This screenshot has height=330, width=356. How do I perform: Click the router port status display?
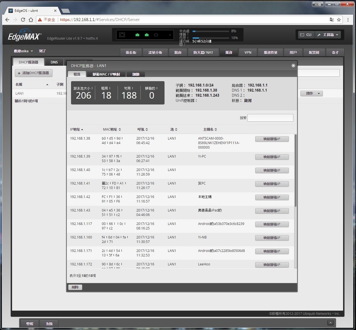click(x=145, y=35)
